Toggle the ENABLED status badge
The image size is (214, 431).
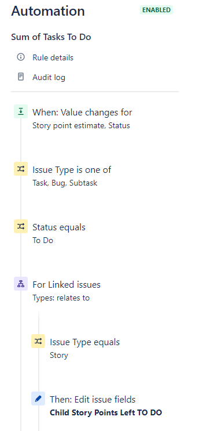157,10
